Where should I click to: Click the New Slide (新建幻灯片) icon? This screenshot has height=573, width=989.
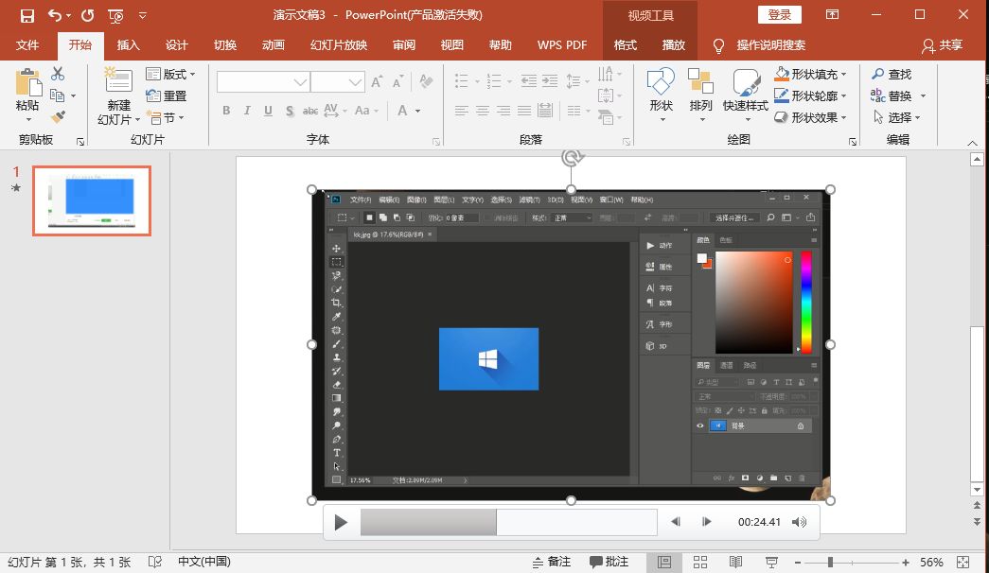click(x=118, y=81)
